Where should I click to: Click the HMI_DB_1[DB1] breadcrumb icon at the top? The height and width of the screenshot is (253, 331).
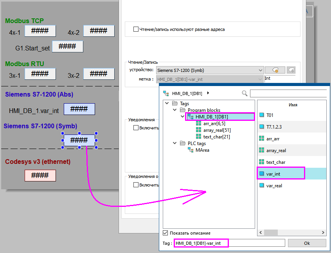[x=166, y=93]
